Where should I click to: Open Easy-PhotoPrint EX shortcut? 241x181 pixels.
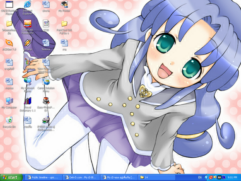46,101
